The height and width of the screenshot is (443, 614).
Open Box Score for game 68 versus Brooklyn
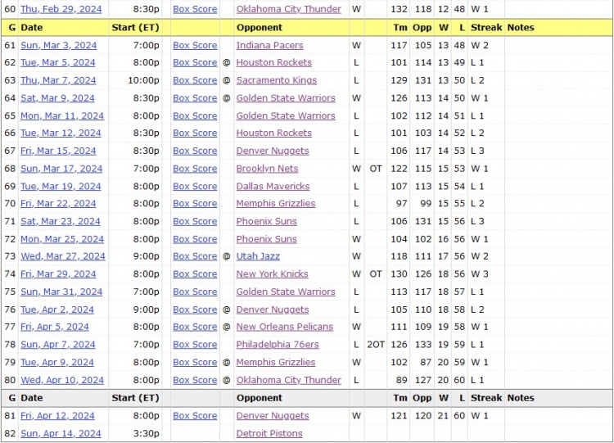coord(195,169)
